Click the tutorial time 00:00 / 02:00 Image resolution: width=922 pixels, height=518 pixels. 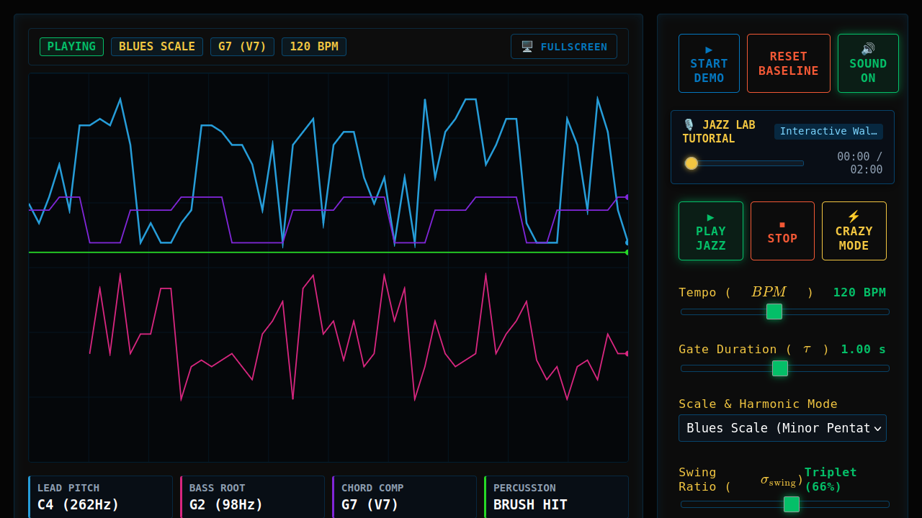[859, 163]
